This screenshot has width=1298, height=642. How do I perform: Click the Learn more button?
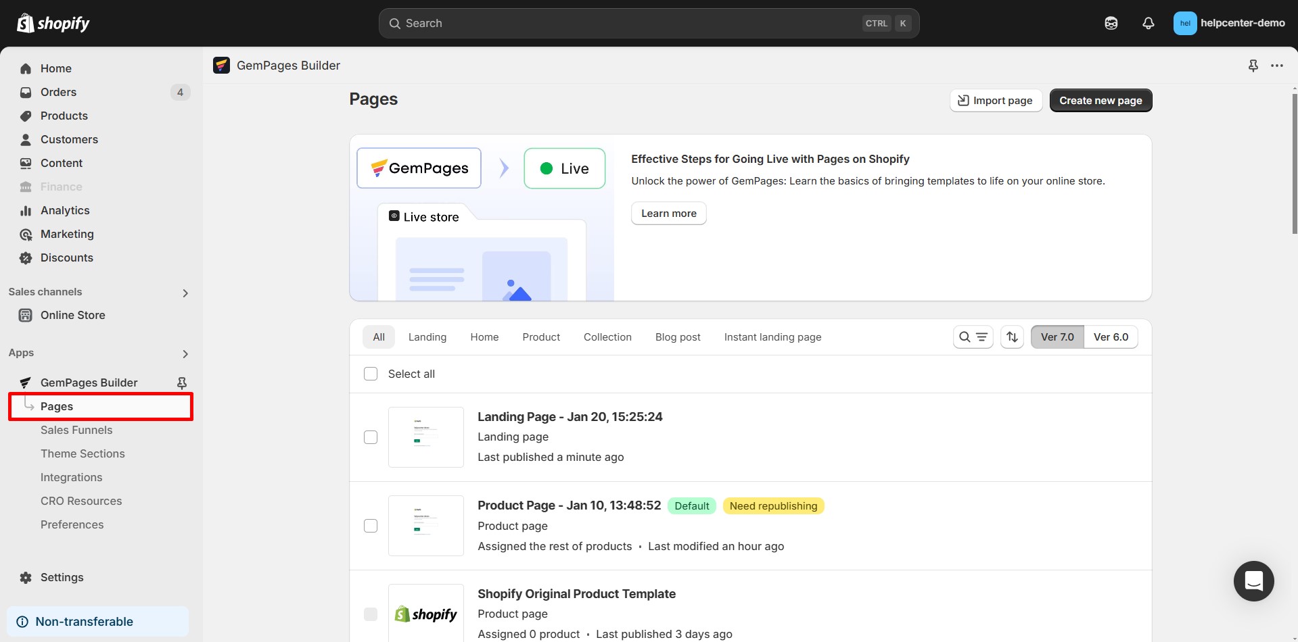668,213
